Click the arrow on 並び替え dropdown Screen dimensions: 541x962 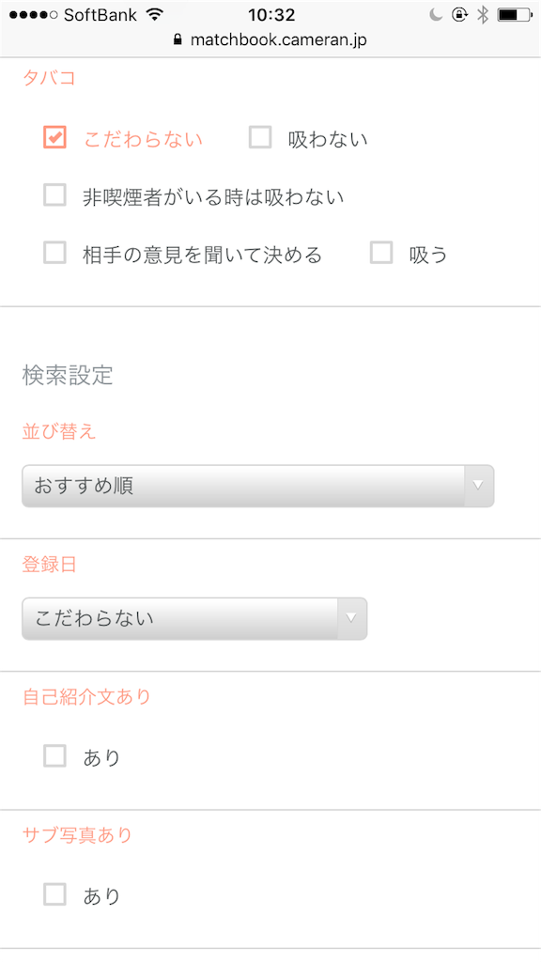pyautogui.click(x=478, y=486)
